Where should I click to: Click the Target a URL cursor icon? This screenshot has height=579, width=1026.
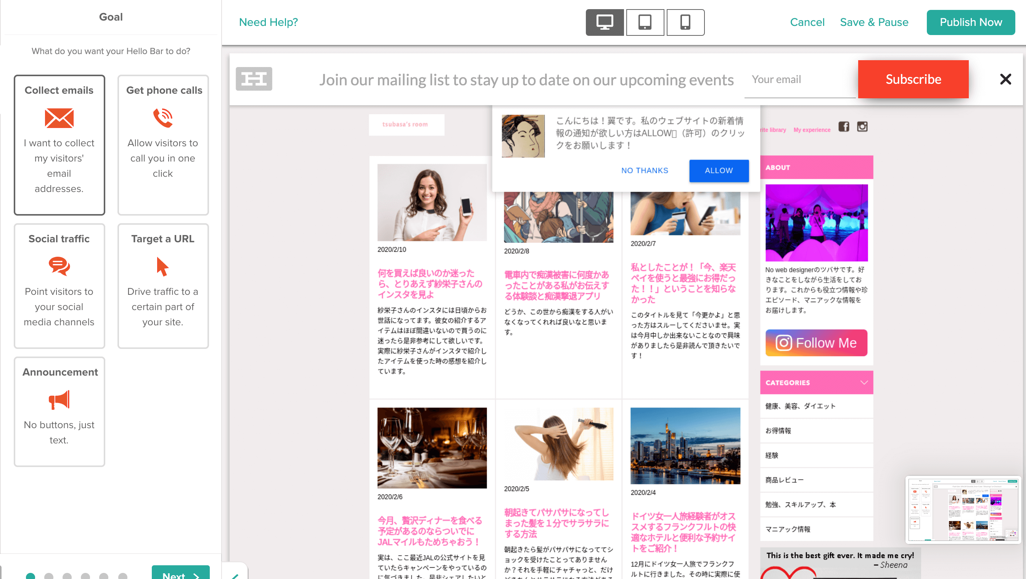[x=162, y=266]
